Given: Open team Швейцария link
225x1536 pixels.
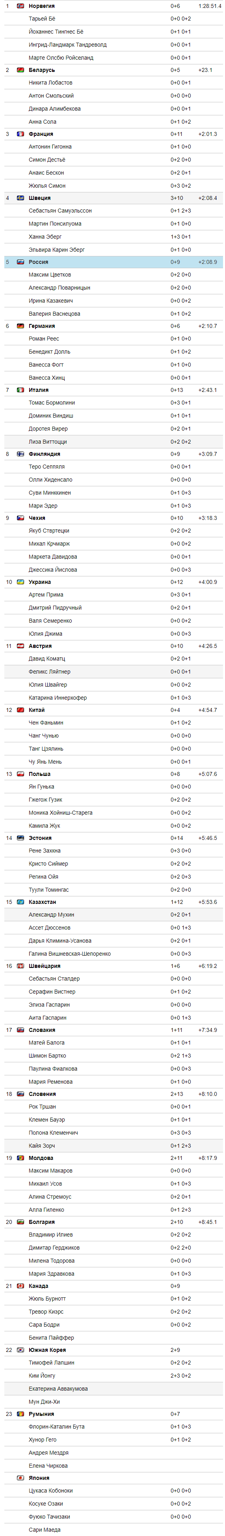Looking at the screenshot, I should pyautogui.click(x=44, y=966).
